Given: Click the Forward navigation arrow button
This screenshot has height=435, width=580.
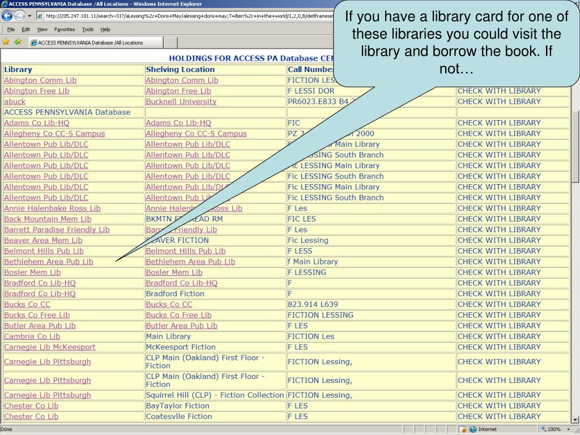Looking at the screenshot, I should 20,16.
